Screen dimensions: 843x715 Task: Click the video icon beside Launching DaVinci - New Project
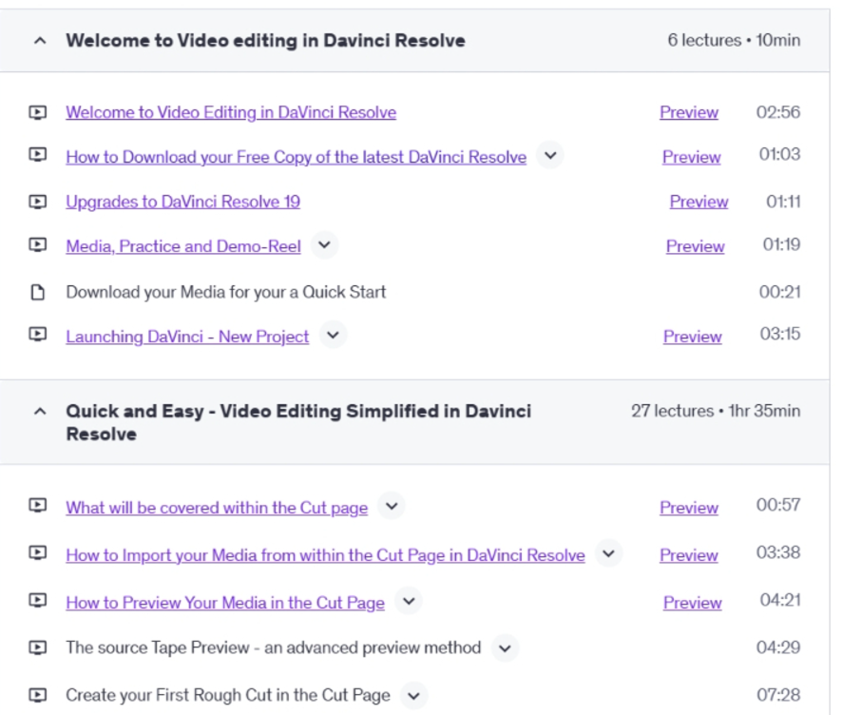(38, 335)
